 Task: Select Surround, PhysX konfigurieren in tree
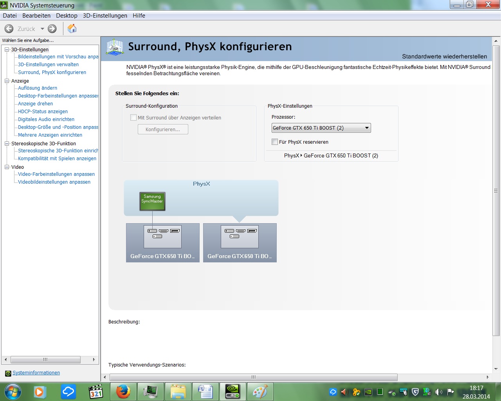tap(52, 72)
